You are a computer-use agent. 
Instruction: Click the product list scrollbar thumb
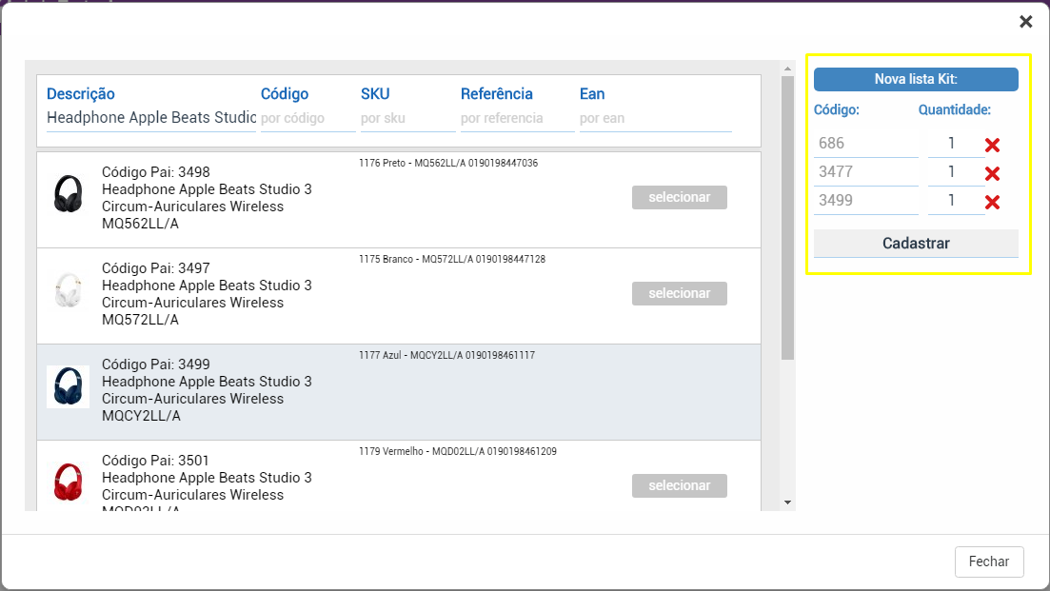(787, 218)
